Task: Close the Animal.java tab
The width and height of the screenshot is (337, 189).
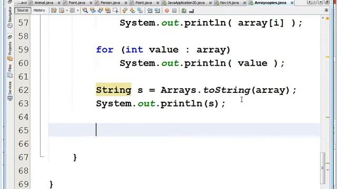Action: point(59,3)
